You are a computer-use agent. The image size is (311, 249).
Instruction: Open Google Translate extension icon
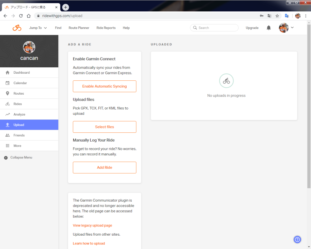287,16
